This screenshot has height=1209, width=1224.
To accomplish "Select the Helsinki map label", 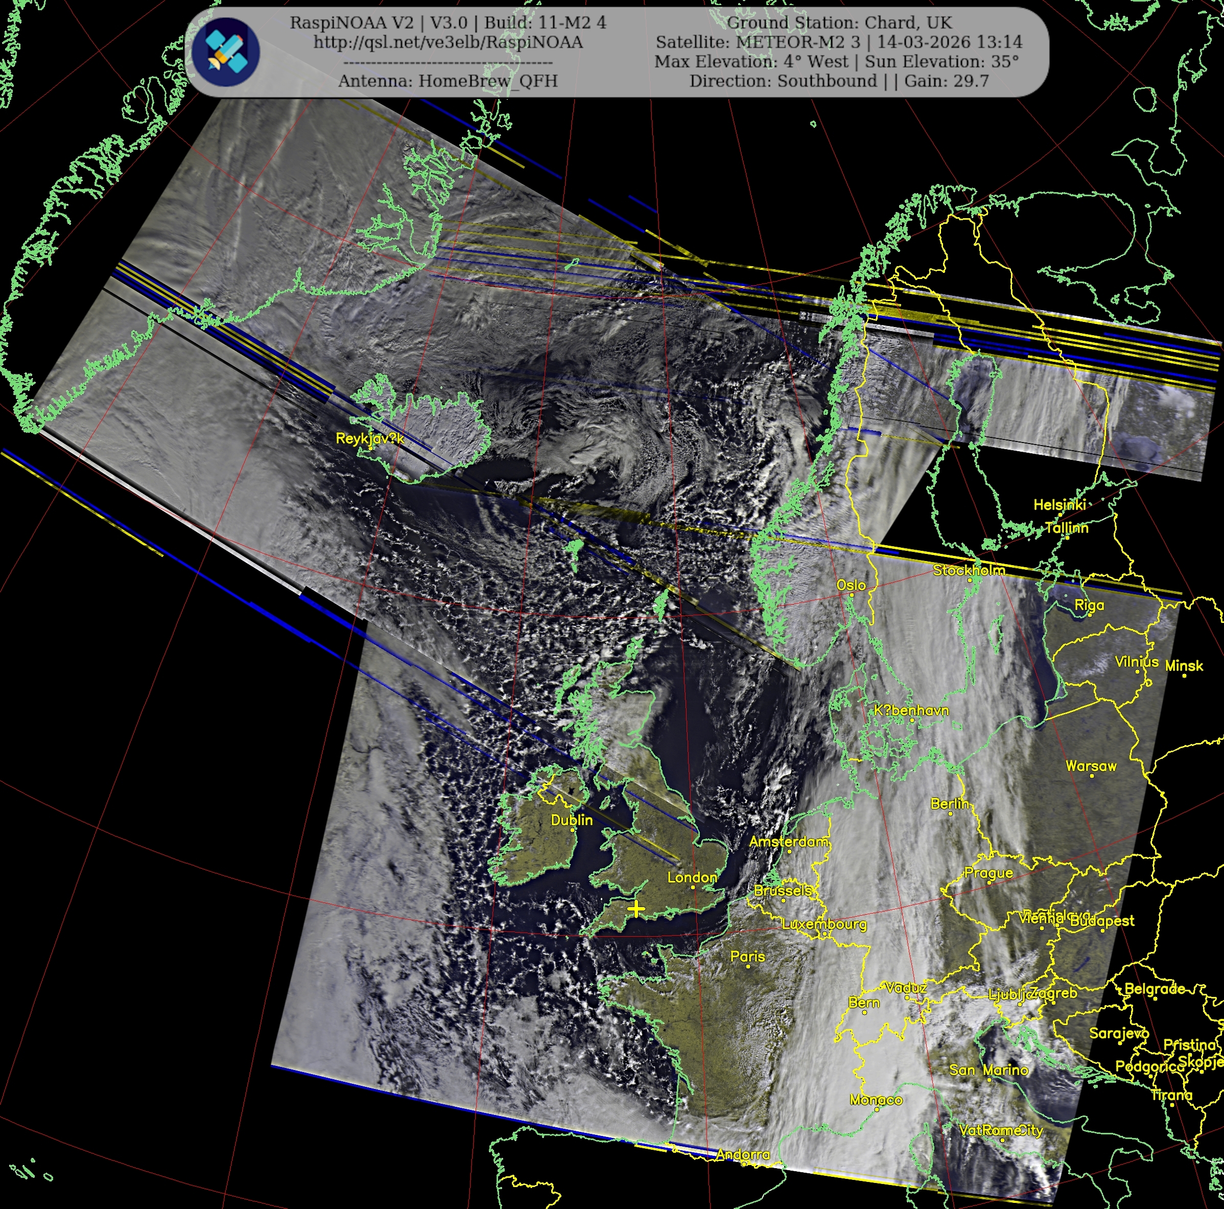I will pyautogui.click(x=1060, y=504).
